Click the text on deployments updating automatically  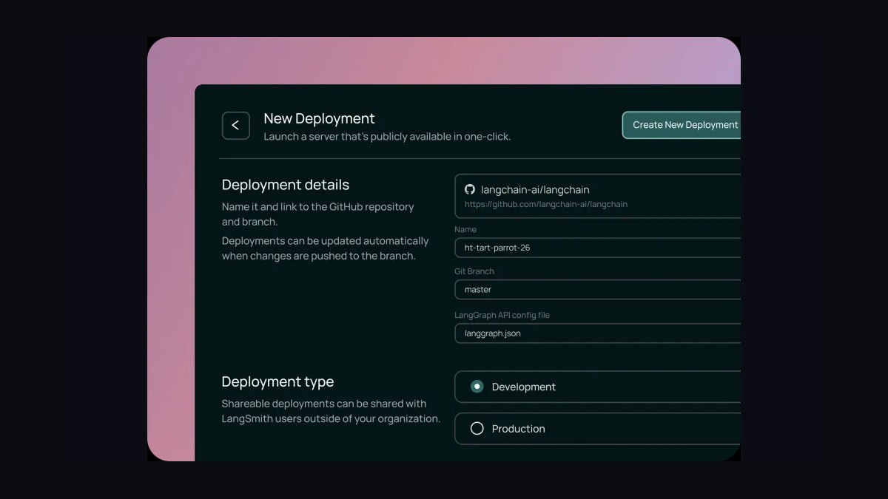click(326, 248)
